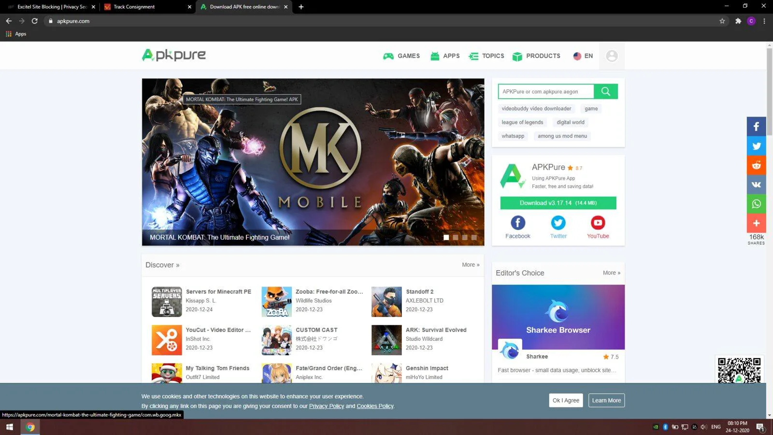Open the Windows notification center
This screenshot has width=773, height=435.
(x=760, y=427)
